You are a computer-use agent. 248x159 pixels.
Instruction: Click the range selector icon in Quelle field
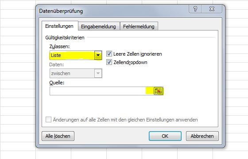[x=159, y=91]
